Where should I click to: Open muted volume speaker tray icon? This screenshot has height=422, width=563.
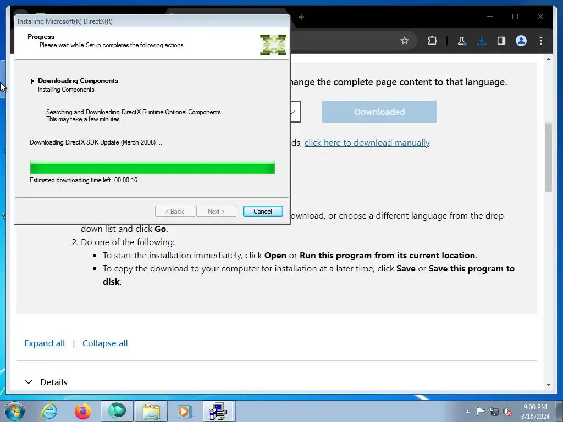[507, 412]
